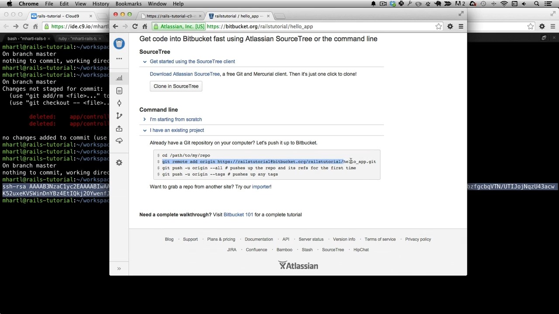Open the Chrome menu in menu bar
The image size is (559, 314).
coord(28,4)
